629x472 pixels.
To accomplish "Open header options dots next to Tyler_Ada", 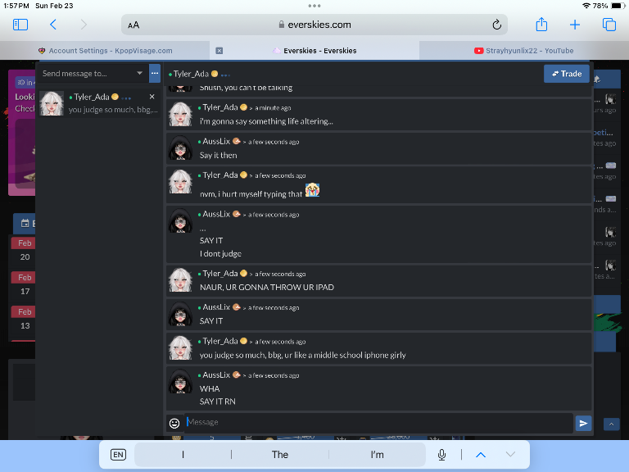I will click(225, 75).
